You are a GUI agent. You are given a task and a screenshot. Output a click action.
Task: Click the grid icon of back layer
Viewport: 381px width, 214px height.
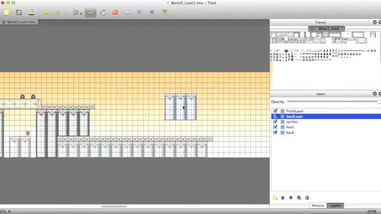283,132
